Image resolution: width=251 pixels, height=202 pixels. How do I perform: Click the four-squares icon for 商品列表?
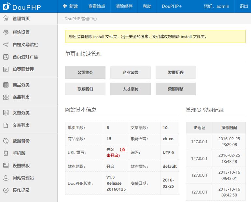6,97
